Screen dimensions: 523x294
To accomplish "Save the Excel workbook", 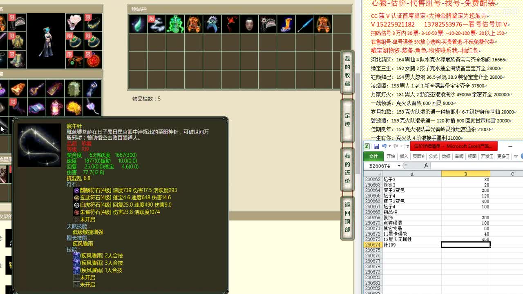I will (x=376, y=146).
